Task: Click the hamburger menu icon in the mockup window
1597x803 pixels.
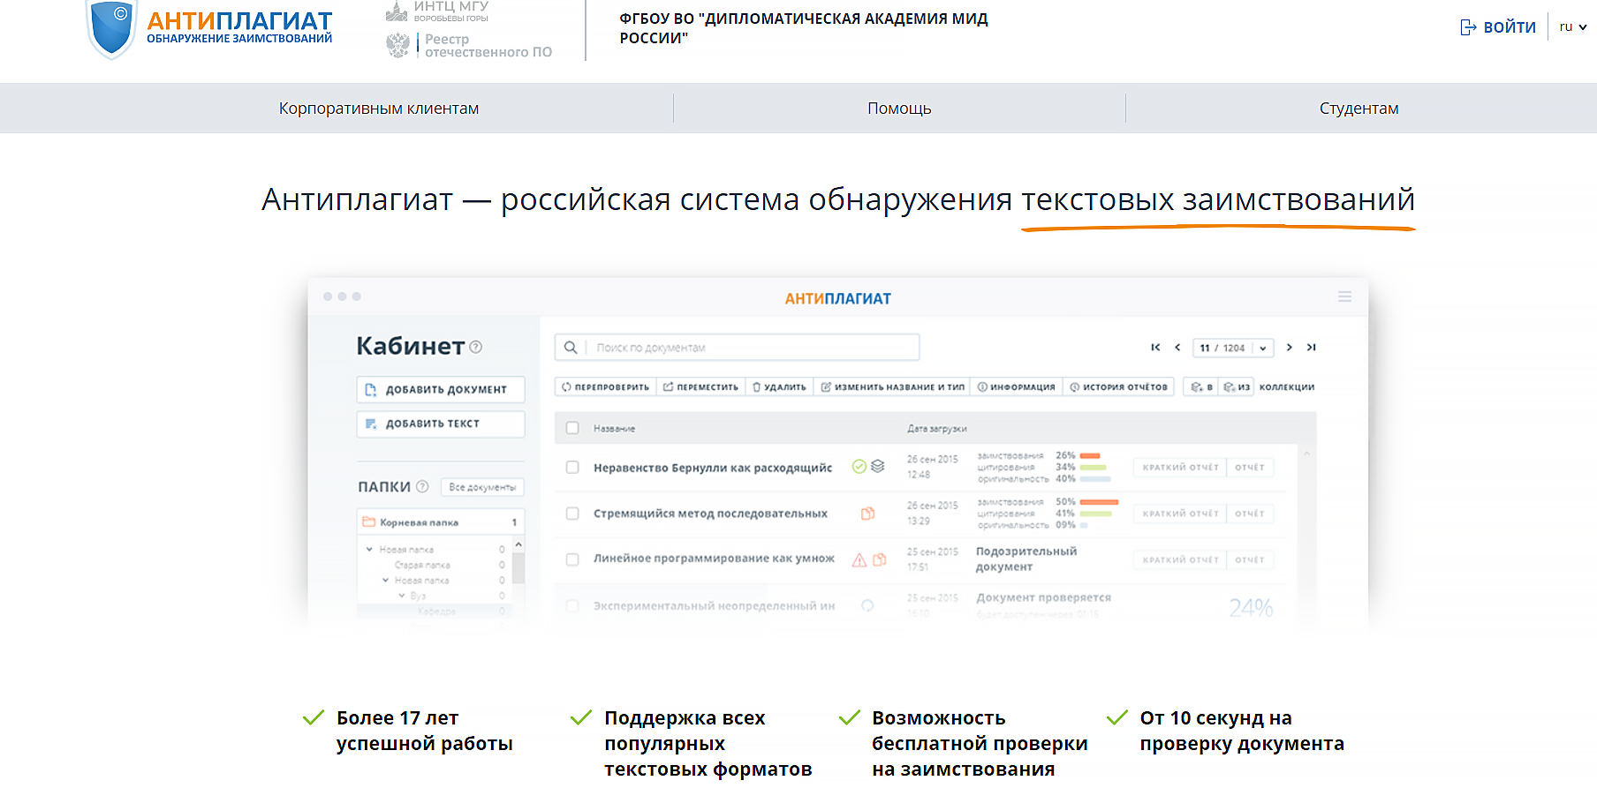Action: (x=1344, y=296)
